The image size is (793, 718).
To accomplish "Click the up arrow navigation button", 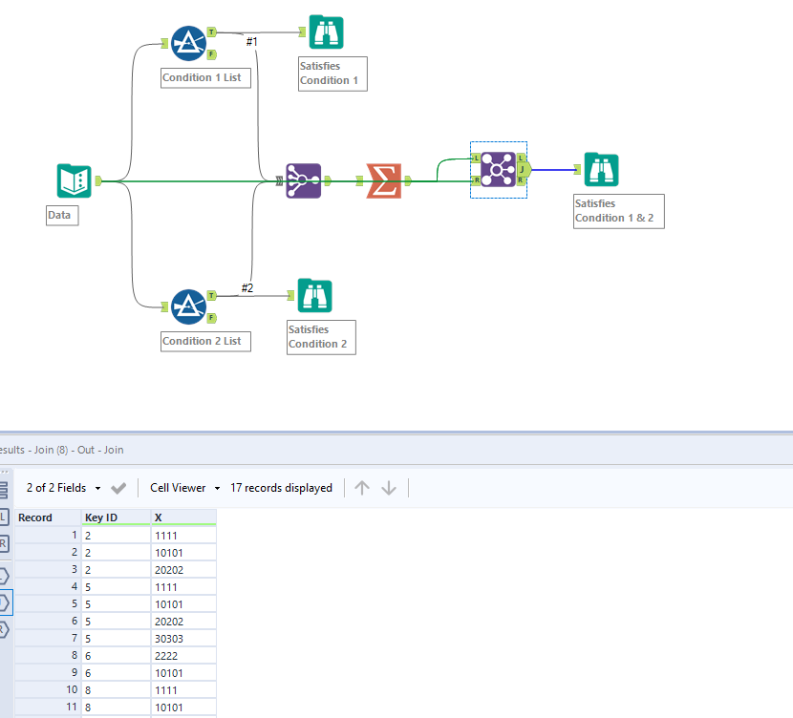I will point(362,487).
